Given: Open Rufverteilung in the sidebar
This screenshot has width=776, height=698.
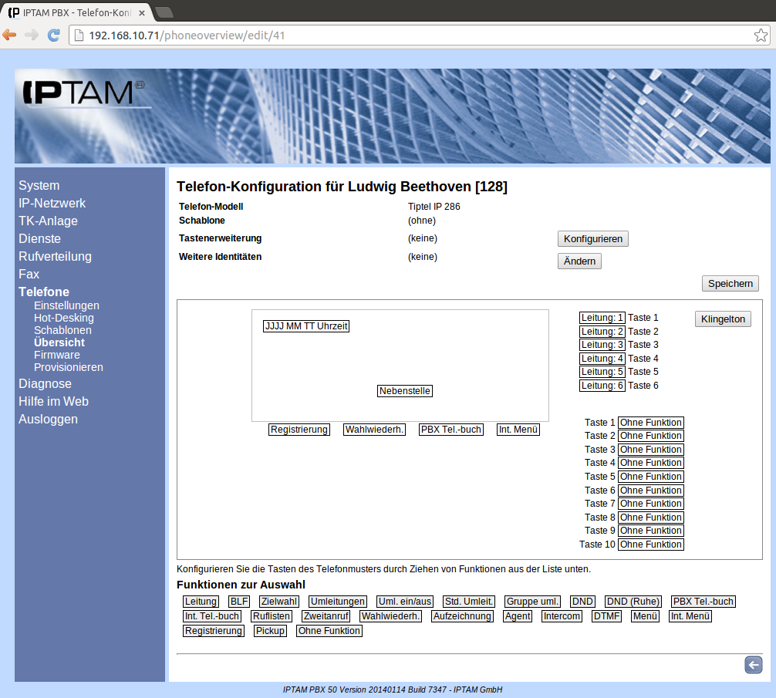Looking at the screenshot, I should tap(55, 257).
